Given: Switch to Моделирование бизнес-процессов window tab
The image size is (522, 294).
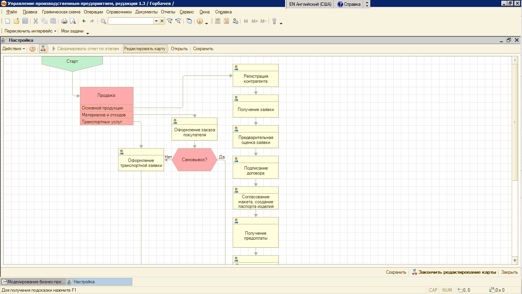Looking at the screenshot, I should coord(33,282).
